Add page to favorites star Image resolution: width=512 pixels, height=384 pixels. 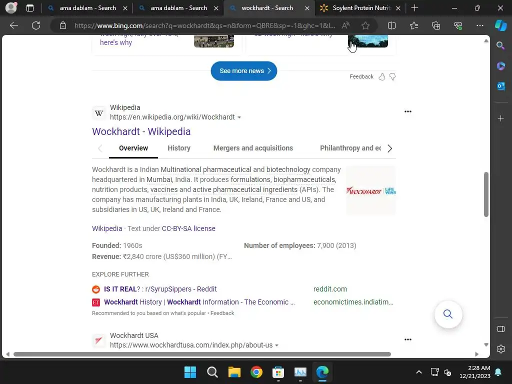point(365,25)
